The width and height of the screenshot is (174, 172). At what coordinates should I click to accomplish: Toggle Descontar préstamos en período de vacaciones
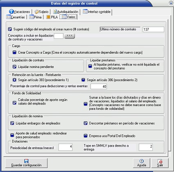[86, 123]
